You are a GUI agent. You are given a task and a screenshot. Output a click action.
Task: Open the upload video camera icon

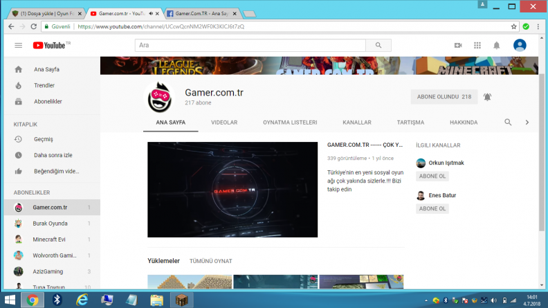[x=458, y=45]
